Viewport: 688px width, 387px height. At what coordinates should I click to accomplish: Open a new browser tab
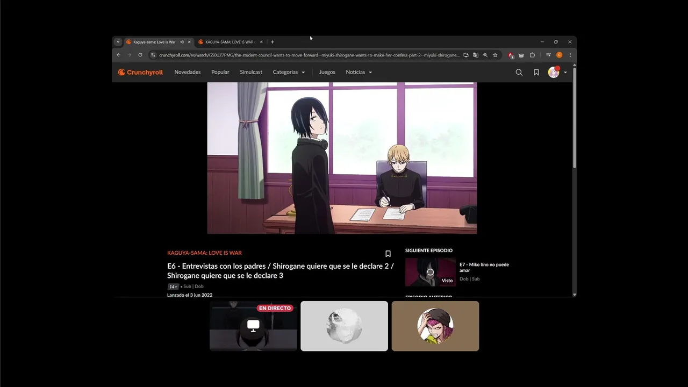coord(273,42)
